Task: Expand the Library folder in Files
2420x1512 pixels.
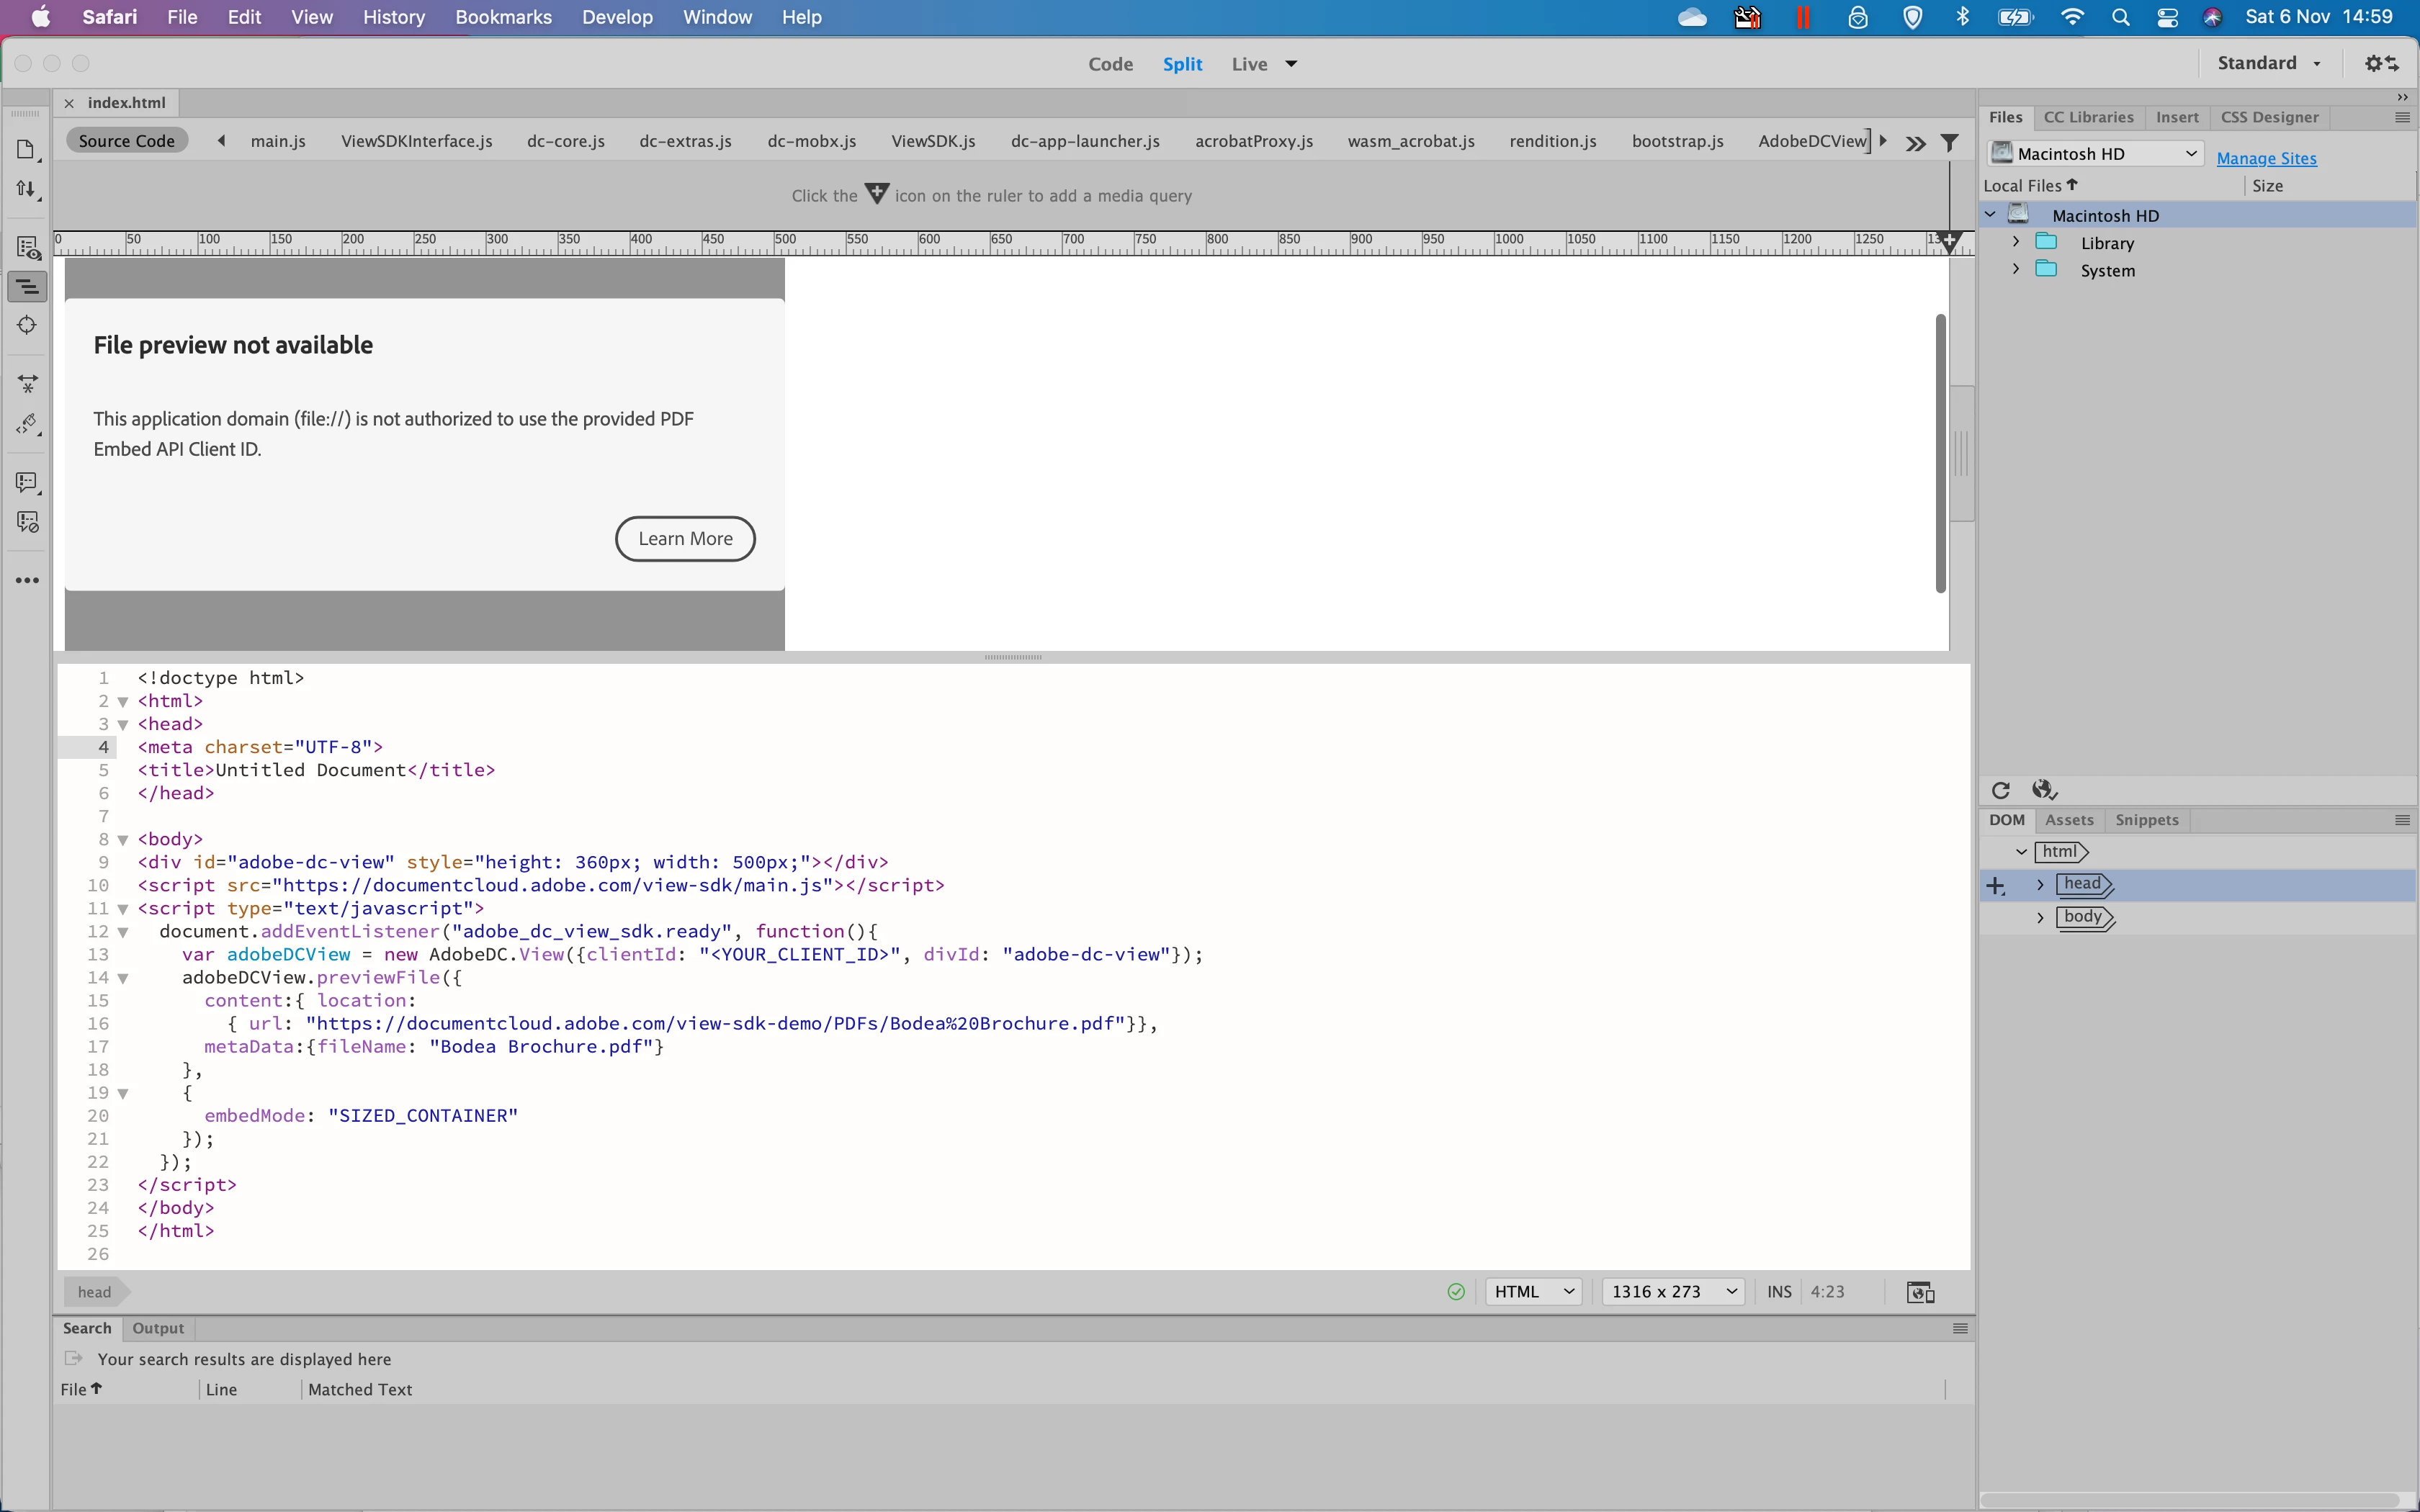Action: pyautogui.click(x=2015, y=242)
